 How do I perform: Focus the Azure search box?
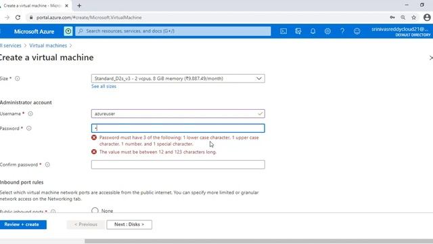173,31
